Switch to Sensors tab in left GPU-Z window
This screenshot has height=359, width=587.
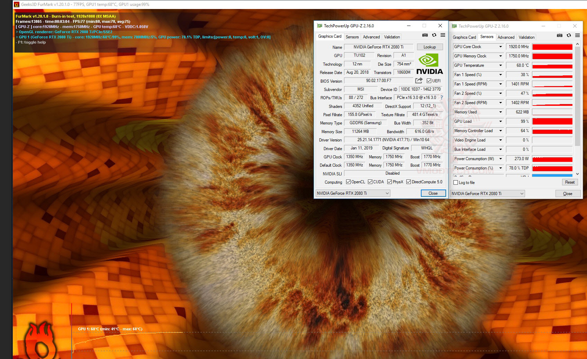[352, 37]
